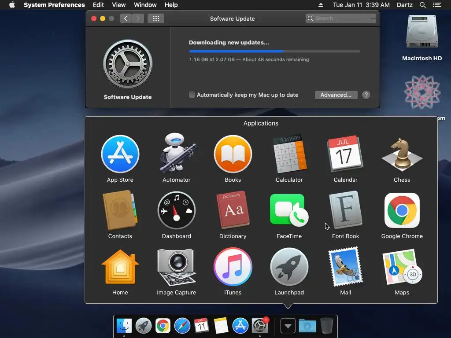Open Dashboard from Applications
451x338 pixels.
(x=176, y=211)
